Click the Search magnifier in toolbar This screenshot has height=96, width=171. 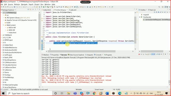point(159,7)
